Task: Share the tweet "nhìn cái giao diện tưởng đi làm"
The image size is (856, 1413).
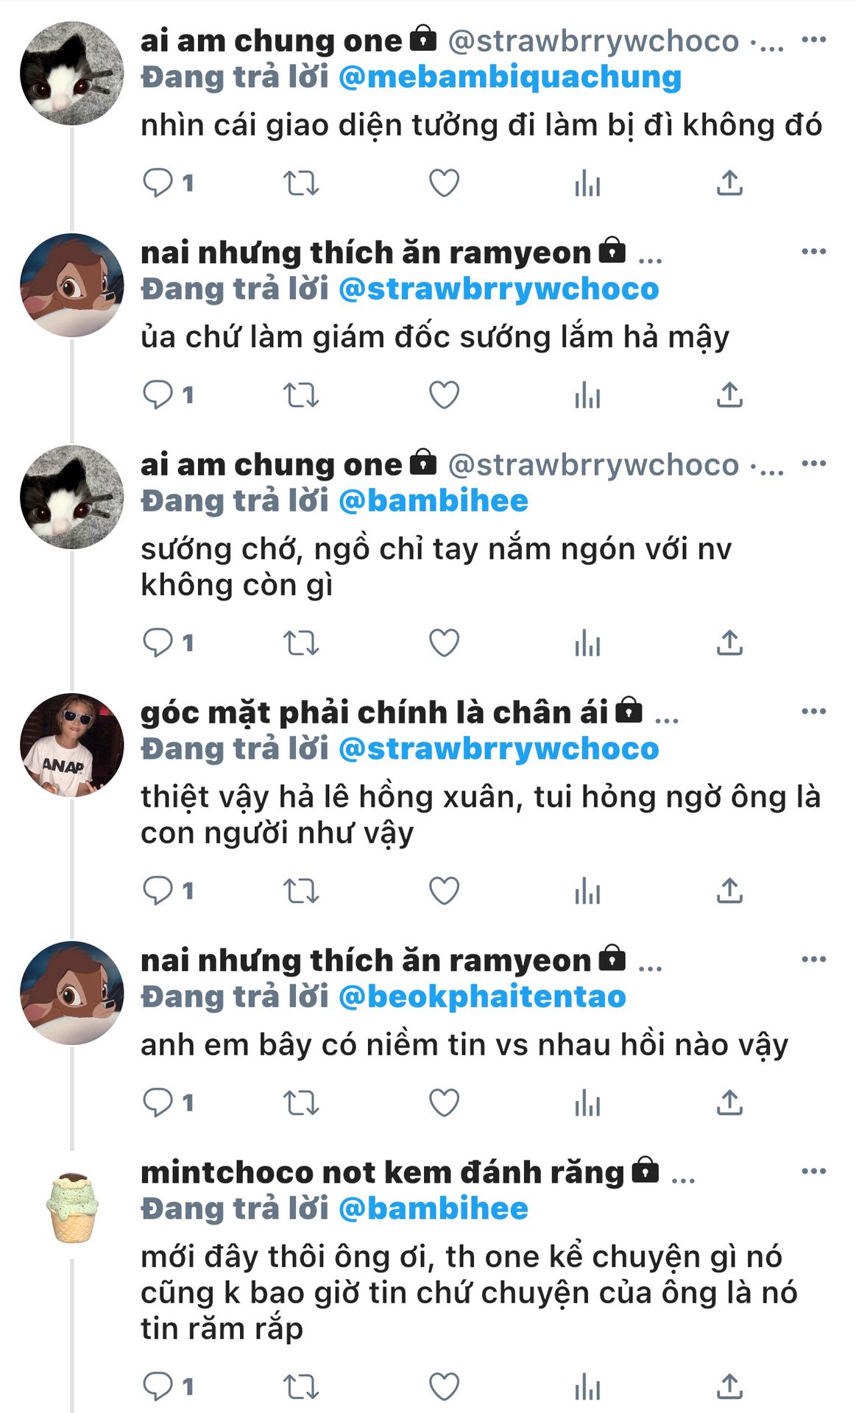Action: tap(729, 183)
